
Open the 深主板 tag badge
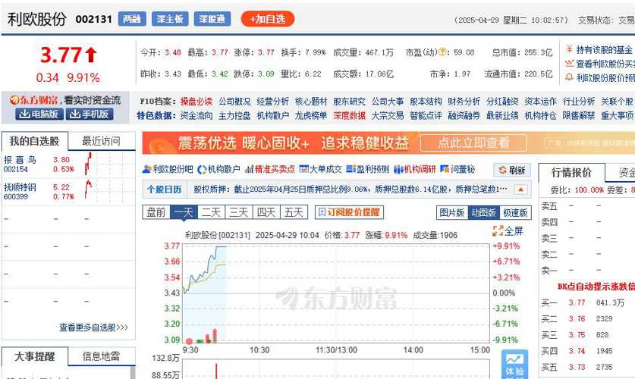coord(170,19)
